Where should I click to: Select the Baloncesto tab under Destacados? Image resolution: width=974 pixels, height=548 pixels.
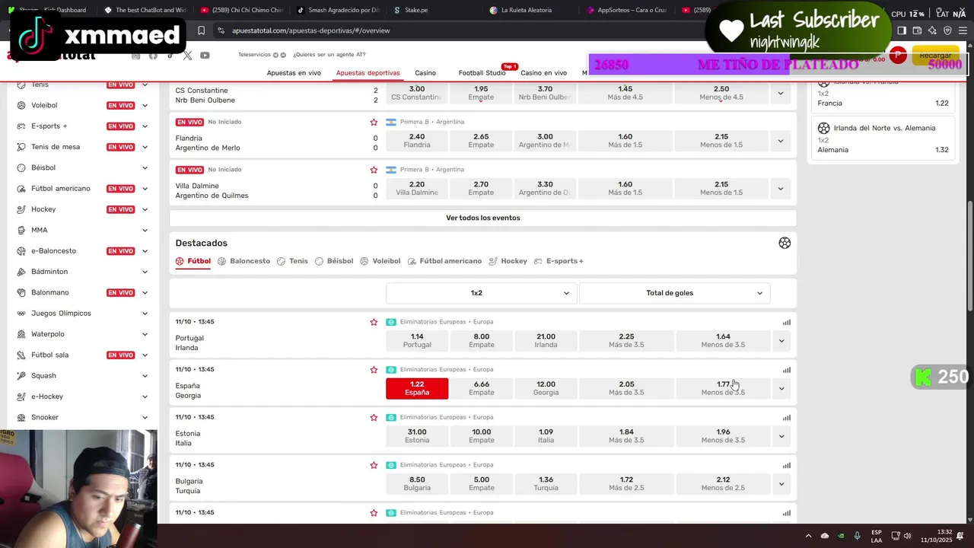(243, 261)
